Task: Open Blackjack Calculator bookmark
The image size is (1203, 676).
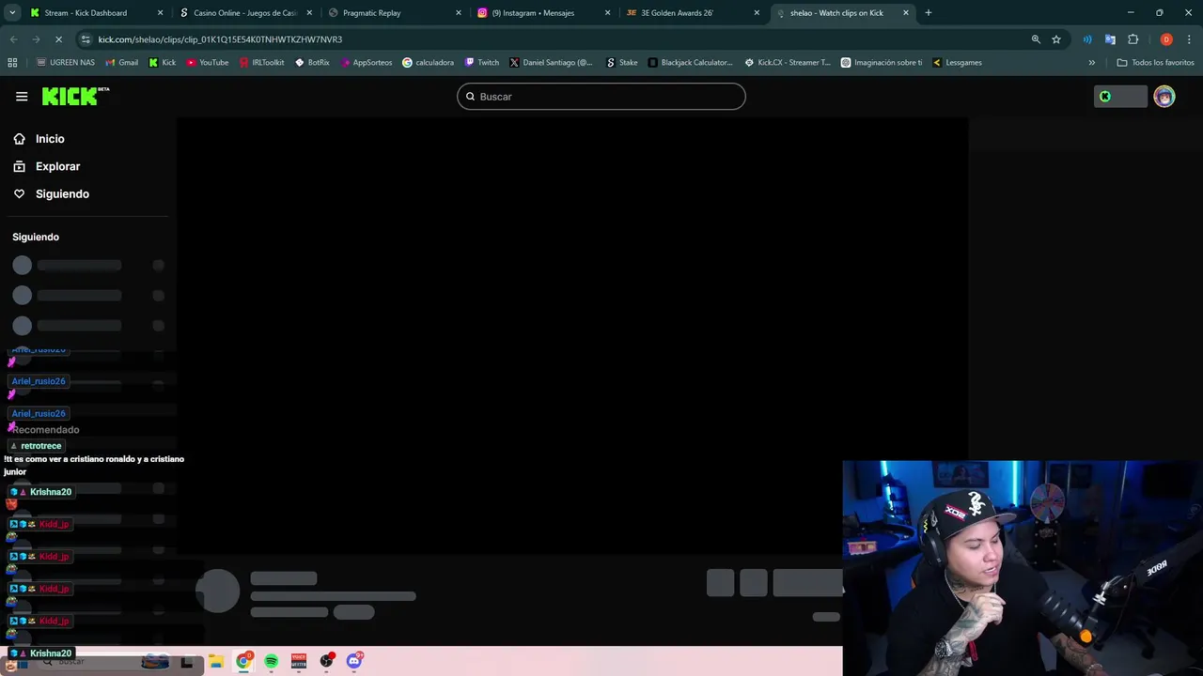Action: pyautogui.click(x=690, y=63)
